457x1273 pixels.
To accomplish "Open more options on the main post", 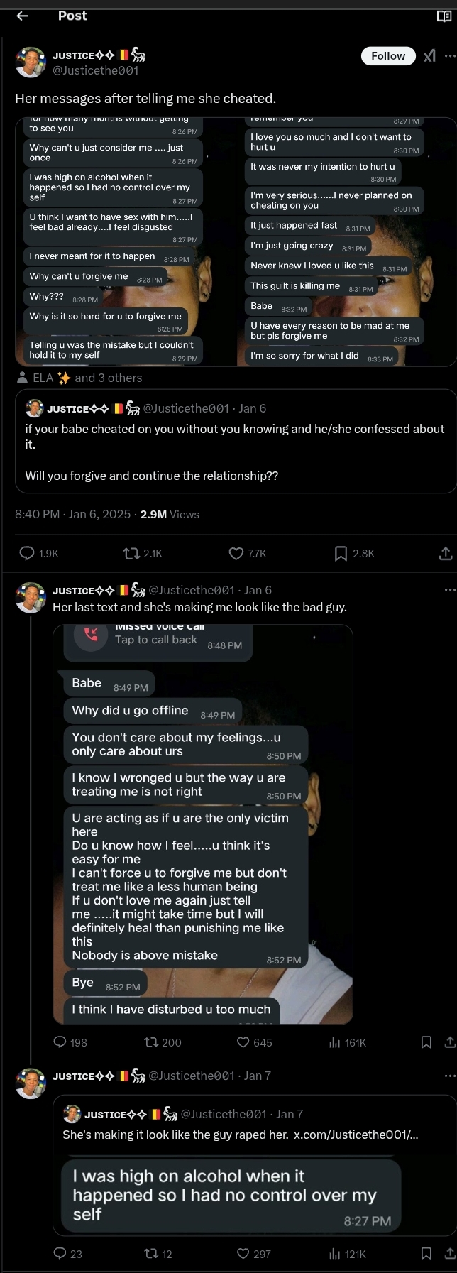I will tap(450, 56).
